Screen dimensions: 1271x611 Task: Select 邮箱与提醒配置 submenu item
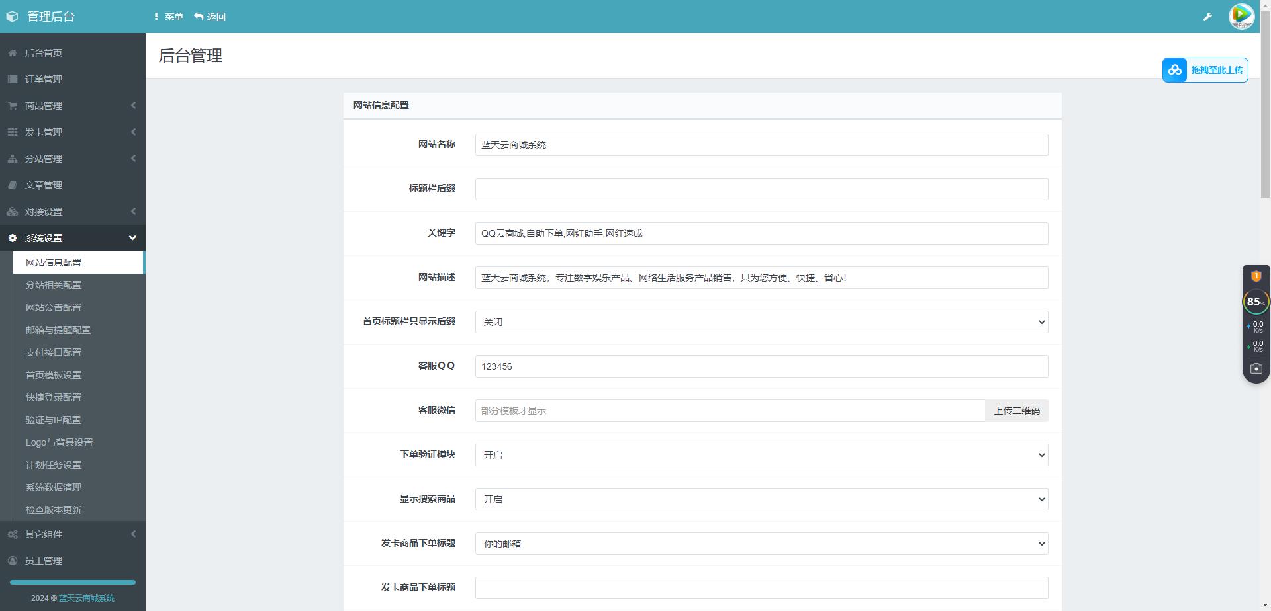click(78, 330)
